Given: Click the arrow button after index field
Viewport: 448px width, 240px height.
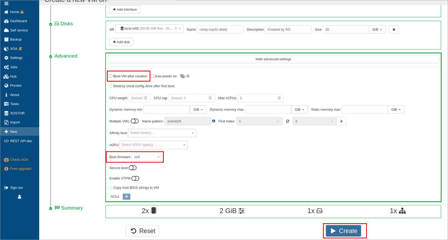Looking at the screenshot, I should (x=341, y=121).
